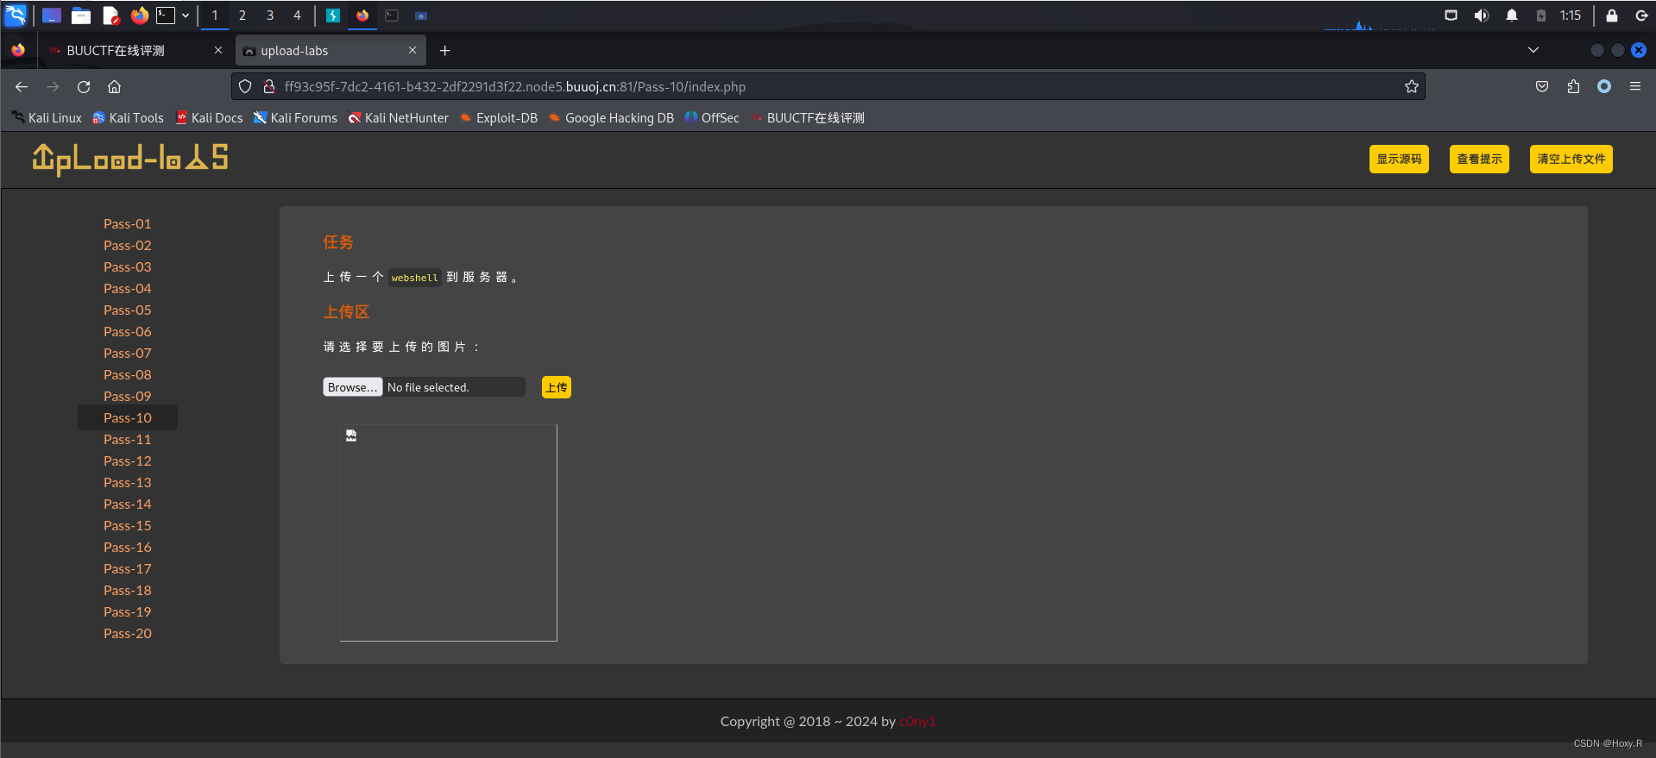Click the blue account circle toolbar icon
This screenshot has height=758, width=1656.
(1604, 86)
